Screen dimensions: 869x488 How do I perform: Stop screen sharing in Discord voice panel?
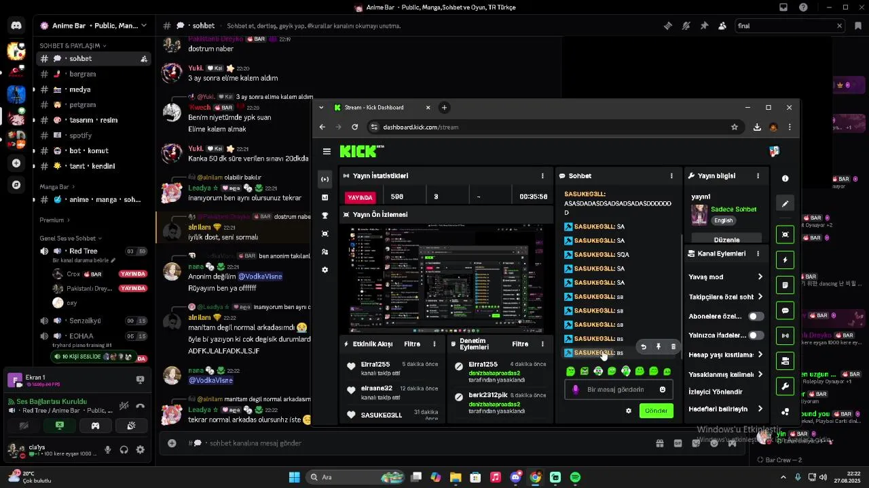tap(60, 426)
